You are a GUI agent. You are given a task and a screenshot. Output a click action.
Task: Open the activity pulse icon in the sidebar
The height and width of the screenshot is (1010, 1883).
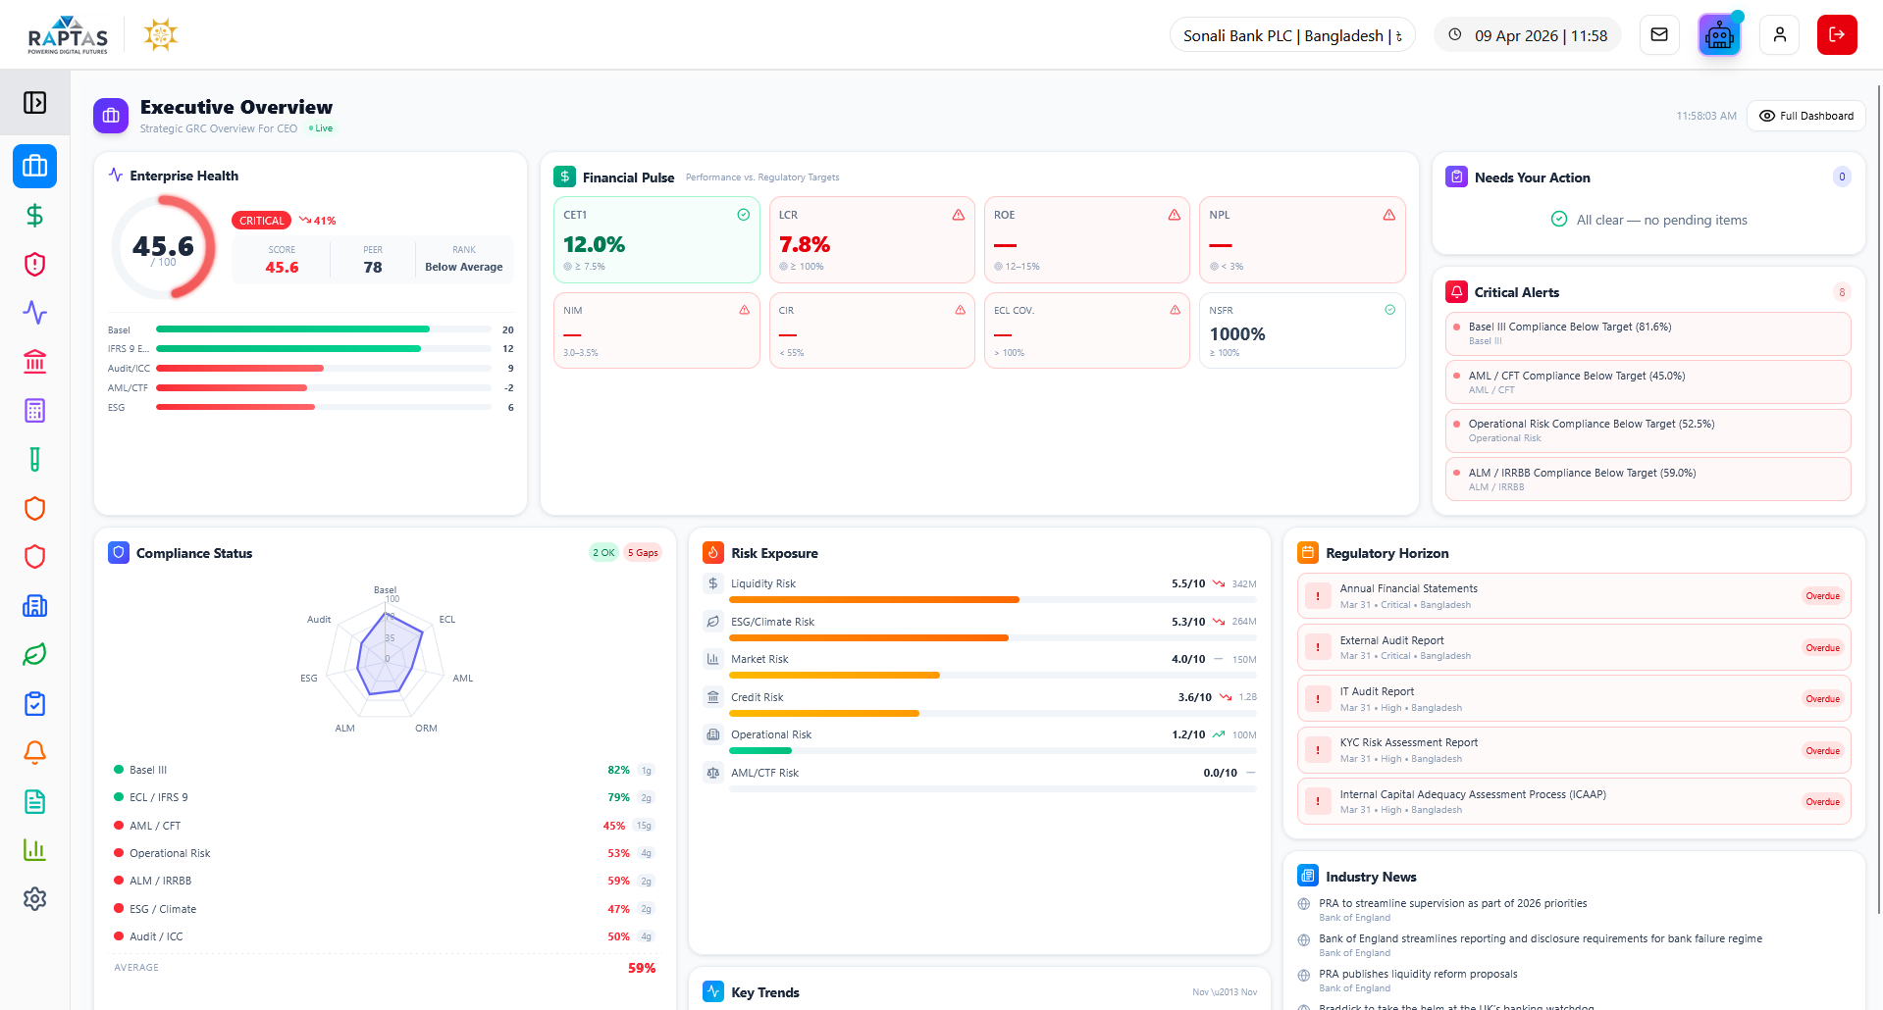(x=34, y=313)
